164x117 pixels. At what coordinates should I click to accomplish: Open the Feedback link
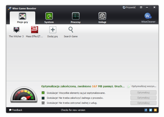(16, 110)
